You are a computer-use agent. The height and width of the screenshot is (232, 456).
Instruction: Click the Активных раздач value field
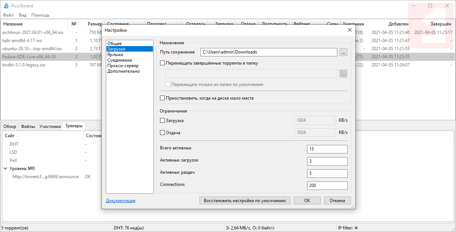point(327,173)
